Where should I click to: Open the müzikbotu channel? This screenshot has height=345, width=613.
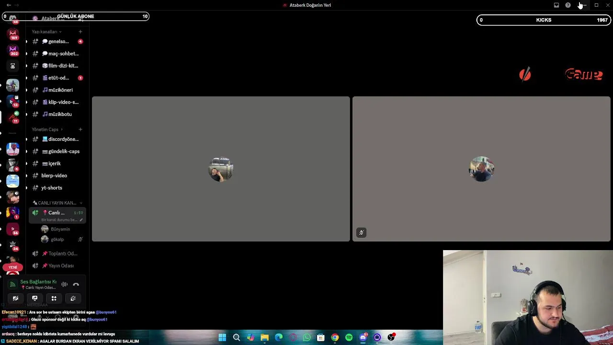(57, 114)
